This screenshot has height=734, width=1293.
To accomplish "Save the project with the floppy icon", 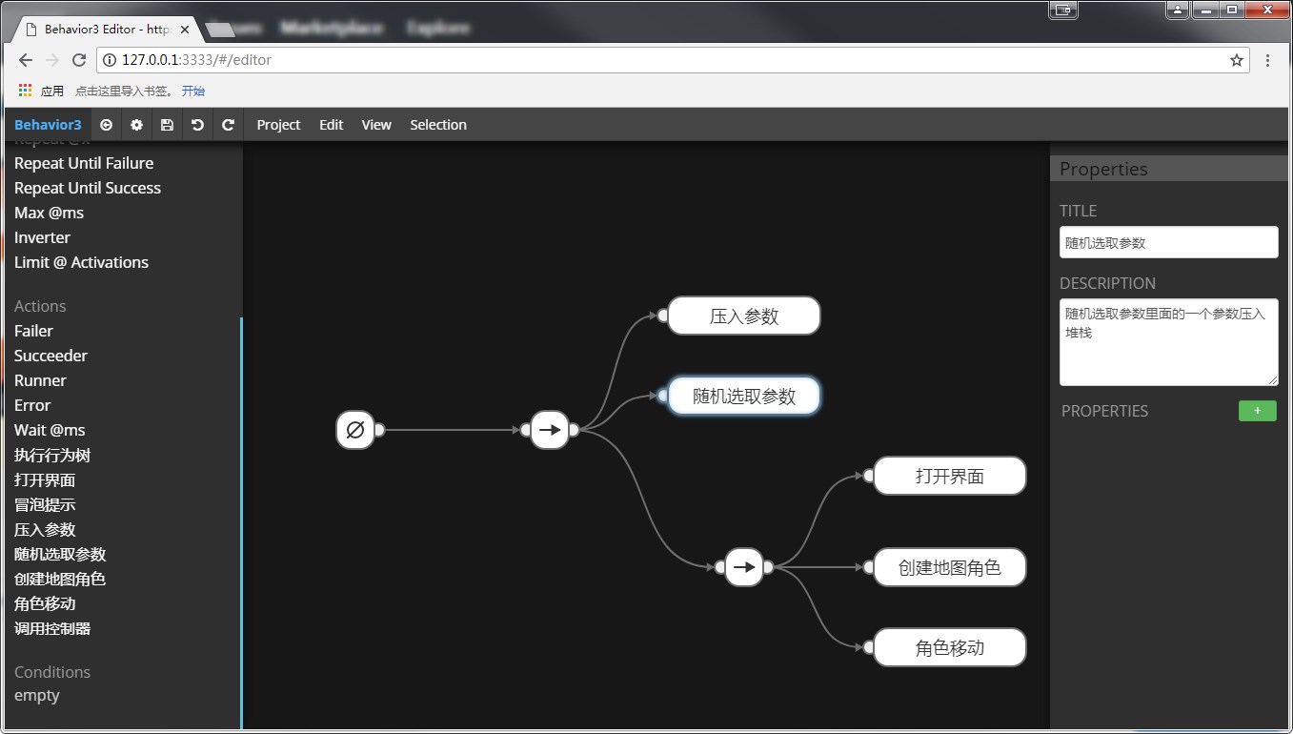I will [167, 125].
